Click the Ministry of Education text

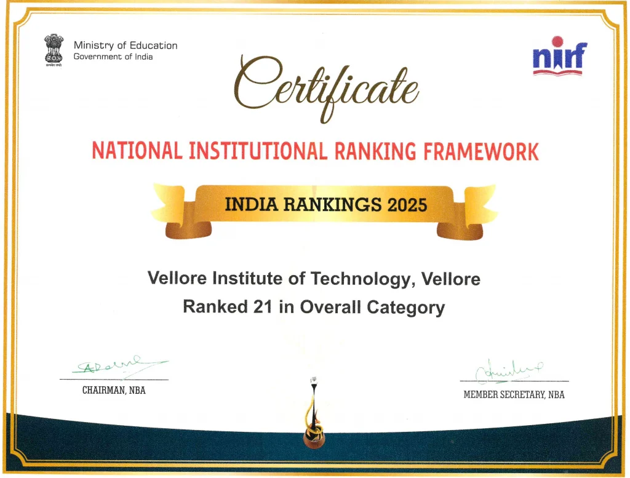[125, 46]
